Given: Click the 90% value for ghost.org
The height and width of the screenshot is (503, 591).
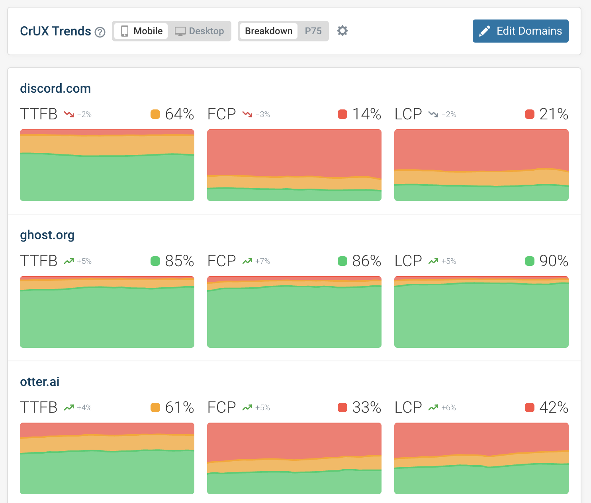Looking at the screenshot, I should click(554, 261).
